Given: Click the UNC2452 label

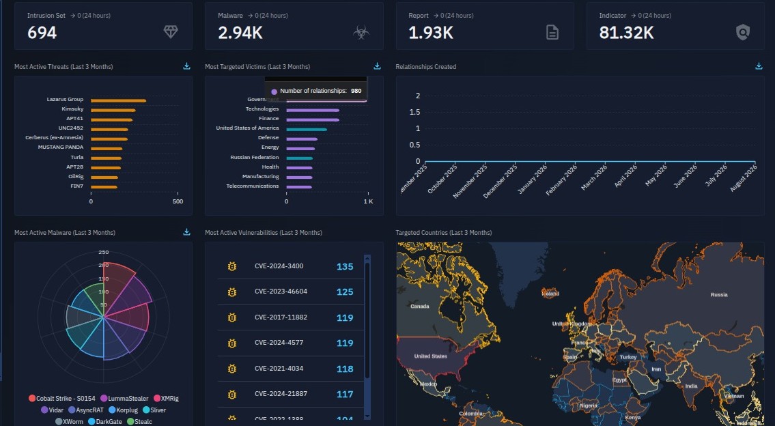Looking at the screenshot, I should (71, 128).
